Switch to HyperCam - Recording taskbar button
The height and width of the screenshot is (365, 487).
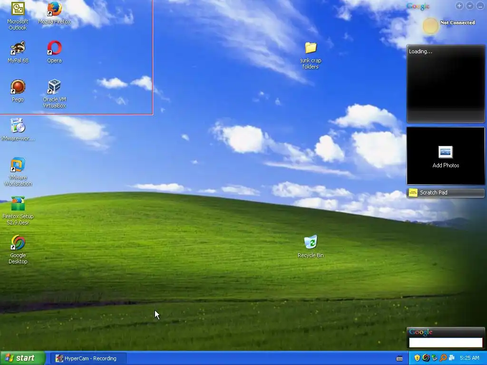[x=88, y=358]
